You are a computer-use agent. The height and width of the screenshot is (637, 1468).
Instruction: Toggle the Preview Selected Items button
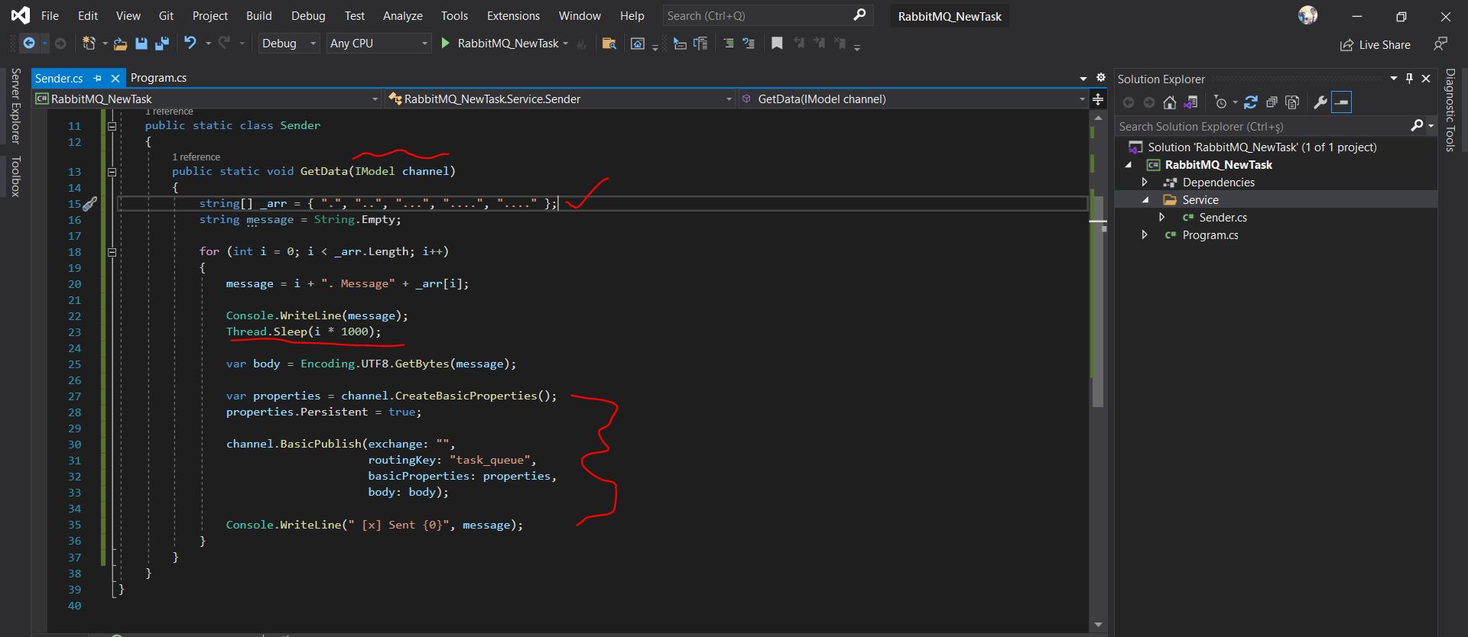pyautogui.click(x=1342, y=102)
